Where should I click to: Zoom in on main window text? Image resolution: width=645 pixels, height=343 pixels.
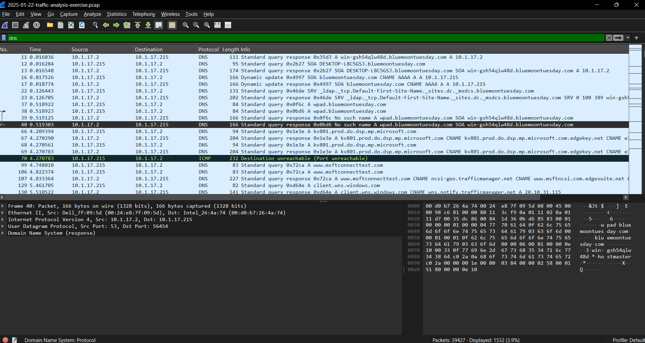pyautogui.click(x=185, y=25)
